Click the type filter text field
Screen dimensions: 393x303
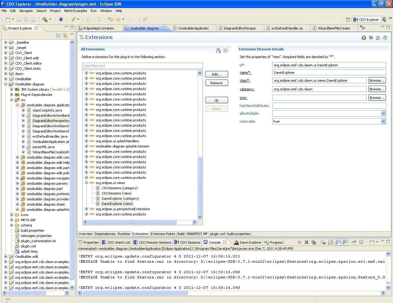coord(142,66)
